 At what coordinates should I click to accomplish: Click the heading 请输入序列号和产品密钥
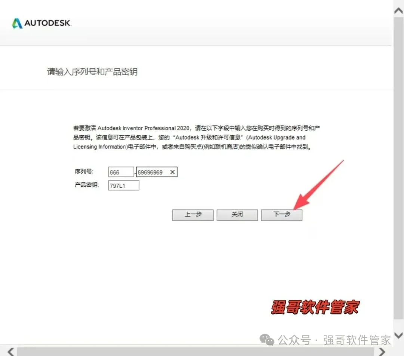(92, 72)
